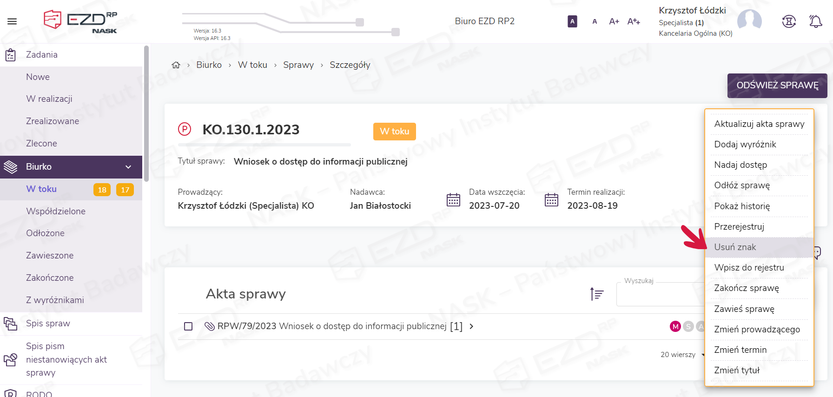This screenshot has width=833, height=397.
Task: Click the red M user badge
Action: [x=675, y=326]
